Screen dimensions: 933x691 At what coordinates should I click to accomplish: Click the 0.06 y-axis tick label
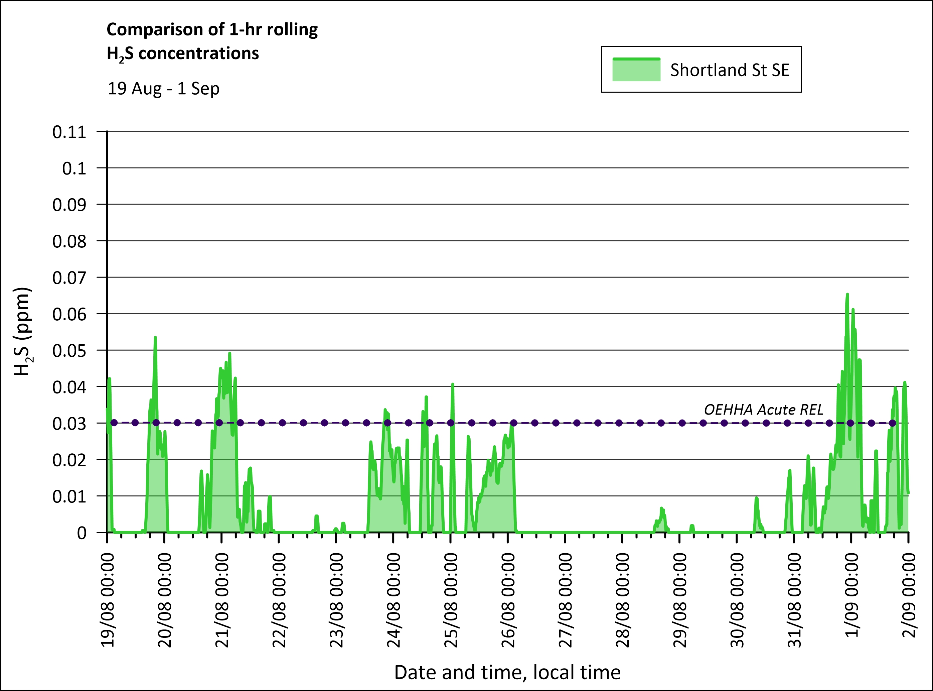(x=69, y=314)
